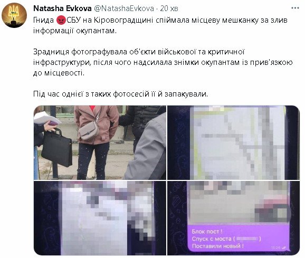This screenshot has height=258, width=305.
Task: Click the paragraph starting 'Зрадниця фотографувала'
Action: point(163,62)
